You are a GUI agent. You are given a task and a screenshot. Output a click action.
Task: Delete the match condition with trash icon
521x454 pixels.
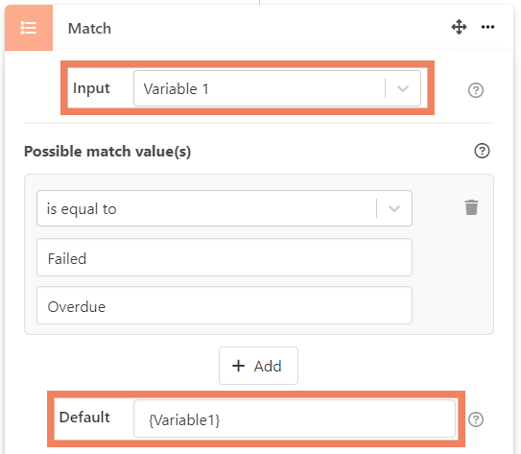(x=471, y=207)
